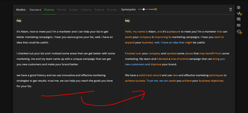Click the left input paragraph "i checked out your biz"

66,59
